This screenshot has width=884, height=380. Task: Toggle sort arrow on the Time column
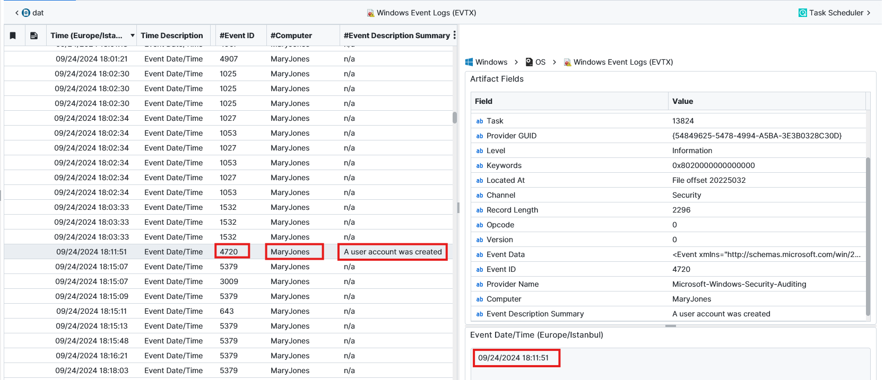132,36
